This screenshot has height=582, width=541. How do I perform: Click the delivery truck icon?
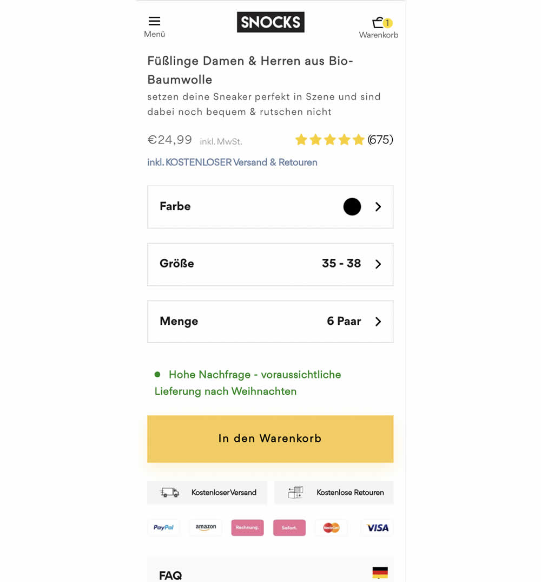pyautogui.click(x=169, y=492)
